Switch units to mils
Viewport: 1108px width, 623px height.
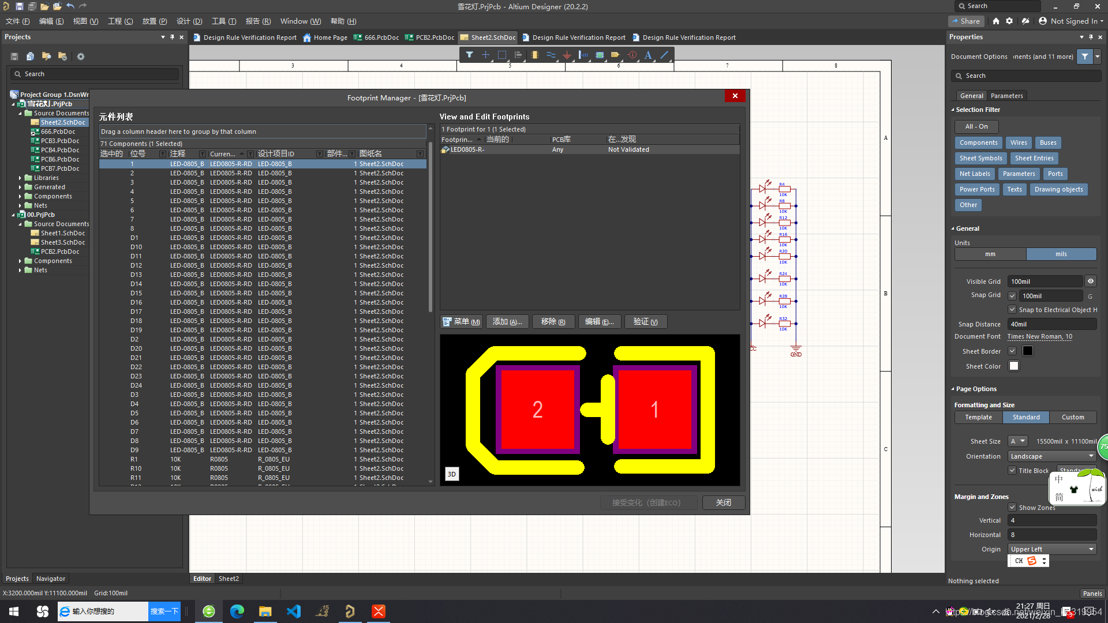click(1061, 254)
